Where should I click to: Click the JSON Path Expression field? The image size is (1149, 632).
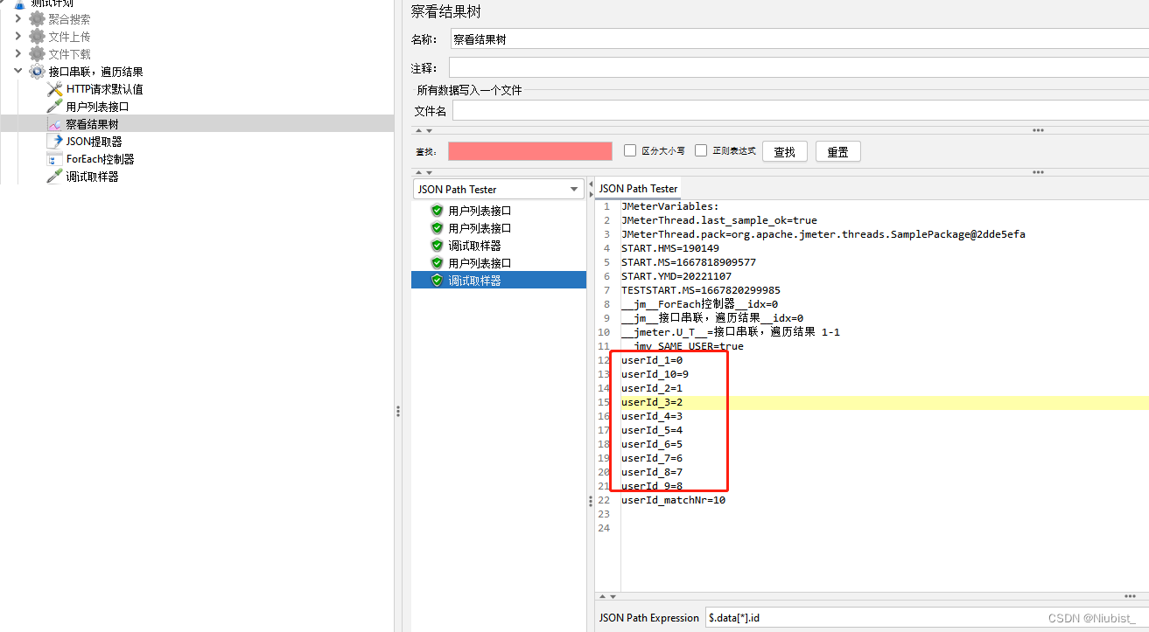pos(927,617)
